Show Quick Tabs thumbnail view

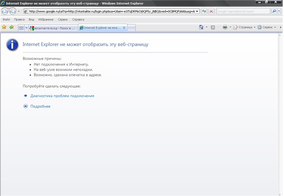(x=21, y=28)
